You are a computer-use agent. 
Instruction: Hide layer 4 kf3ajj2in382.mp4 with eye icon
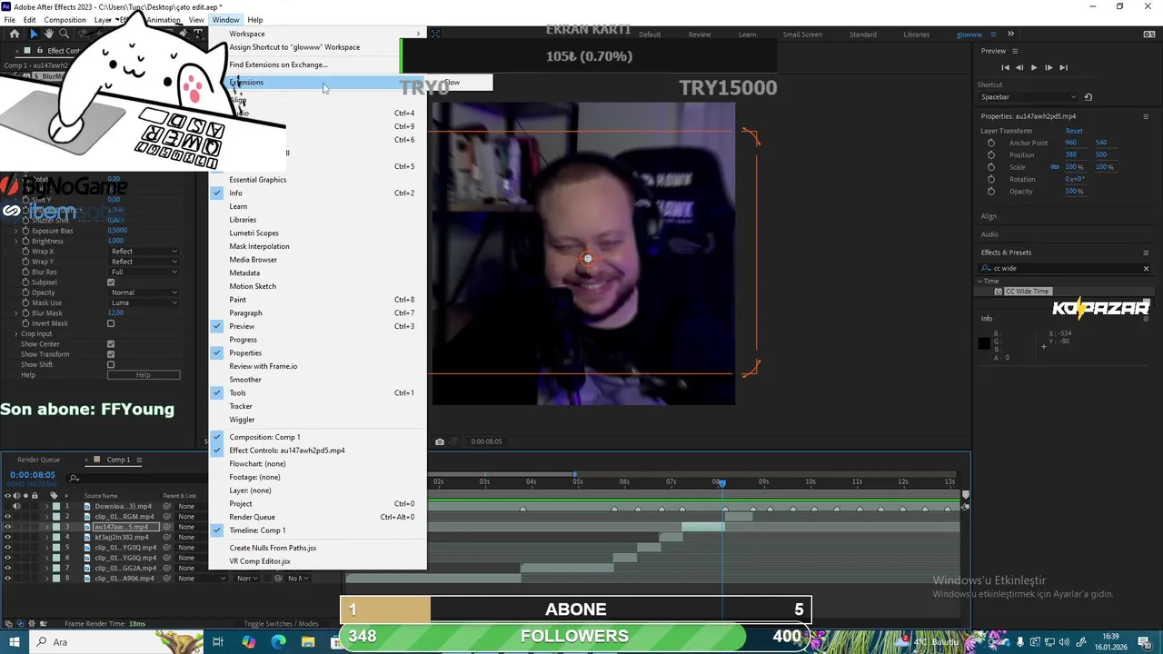(8, 537)
